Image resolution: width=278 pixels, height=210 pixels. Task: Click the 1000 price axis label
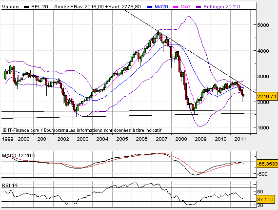tap(263, 127)
